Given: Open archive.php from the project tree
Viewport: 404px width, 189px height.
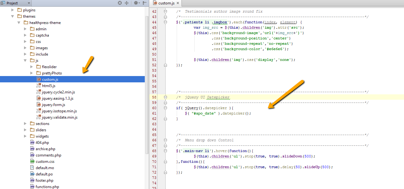Looking at the screenshot, I should [46, 149].
